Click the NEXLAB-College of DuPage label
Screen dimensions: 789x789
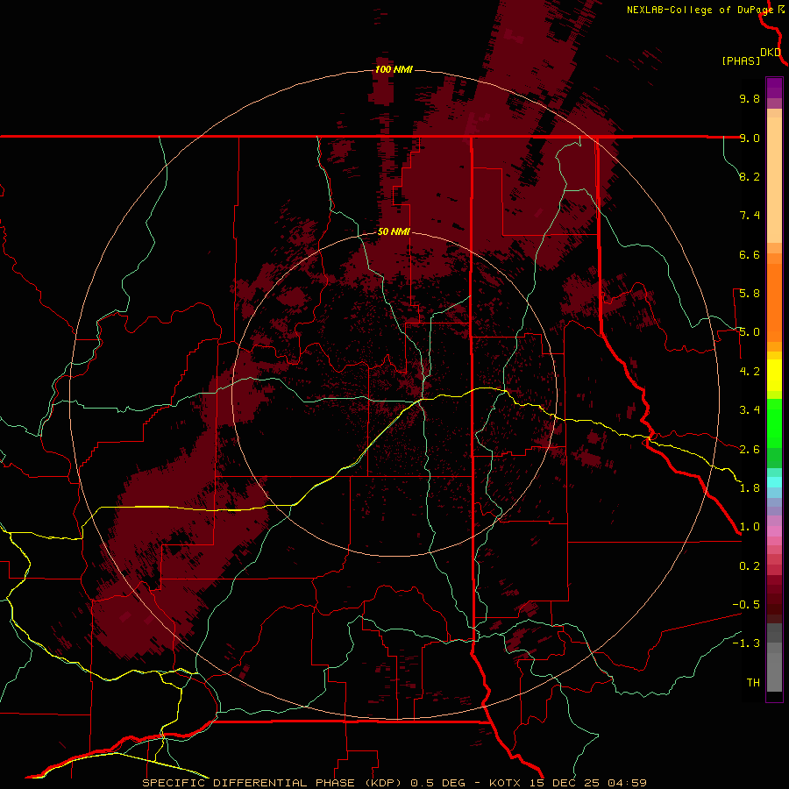[700, 10]
